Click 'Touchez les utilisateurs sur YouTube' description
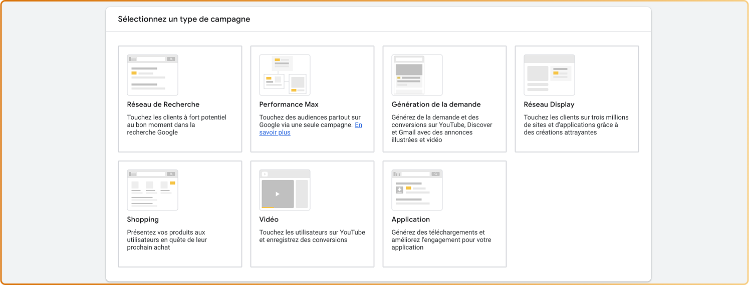This screenshot has width=749, height=285. (312, 236)
